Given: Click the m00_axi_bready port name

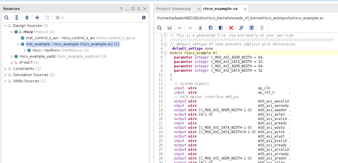Looking at the screenshot, I should tap(272, 145).
